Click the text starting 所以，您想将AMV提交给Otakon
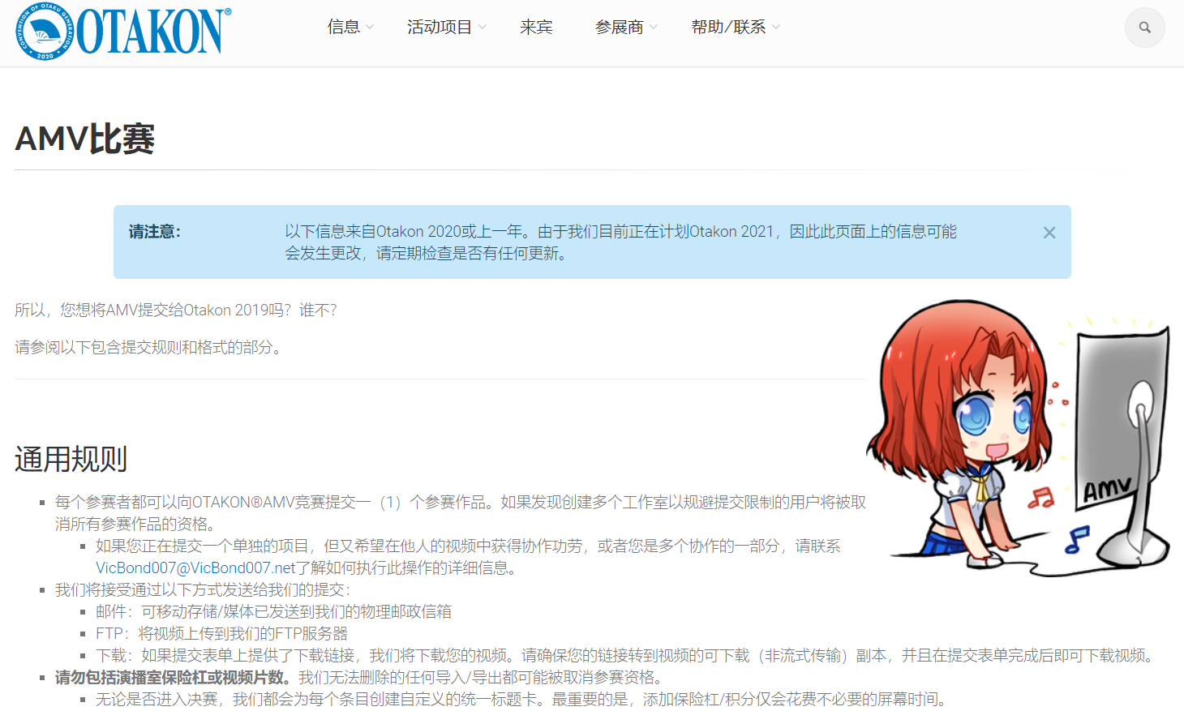 pyautogui.click(x=176, y=310)
